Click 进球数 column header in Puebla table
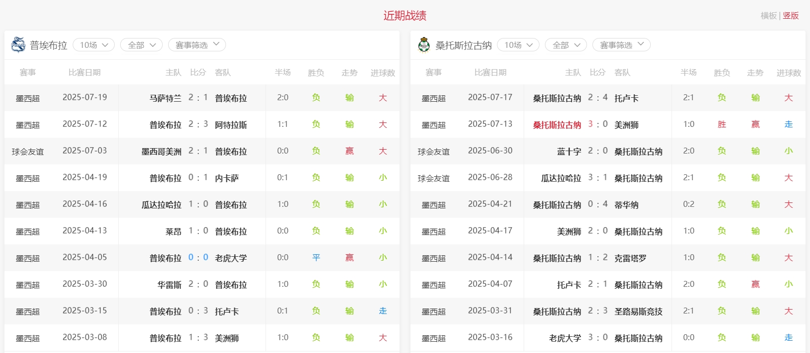The image size is (810, 353). (x=383, y=73)
